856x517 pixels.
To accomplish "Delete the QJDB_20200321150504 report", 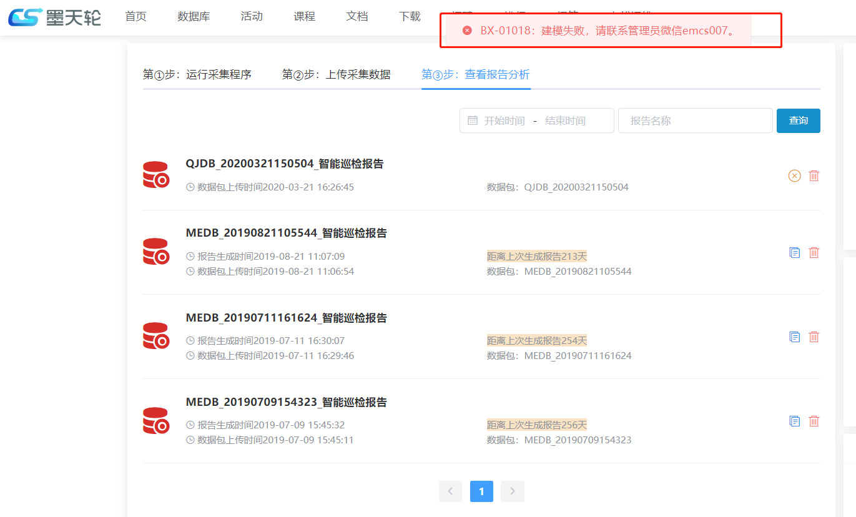I will pyautogui.click(x=814, y=176).
